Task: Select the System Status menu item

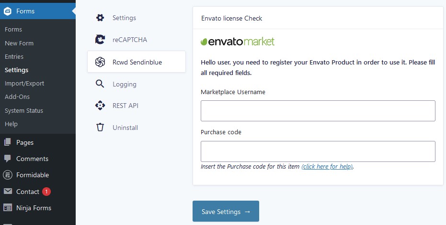Action: click(24, 110)
